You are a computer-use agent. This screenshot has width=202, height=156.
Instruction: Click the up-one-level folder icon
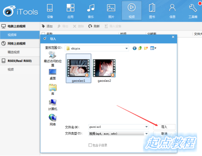pos(140,48)
